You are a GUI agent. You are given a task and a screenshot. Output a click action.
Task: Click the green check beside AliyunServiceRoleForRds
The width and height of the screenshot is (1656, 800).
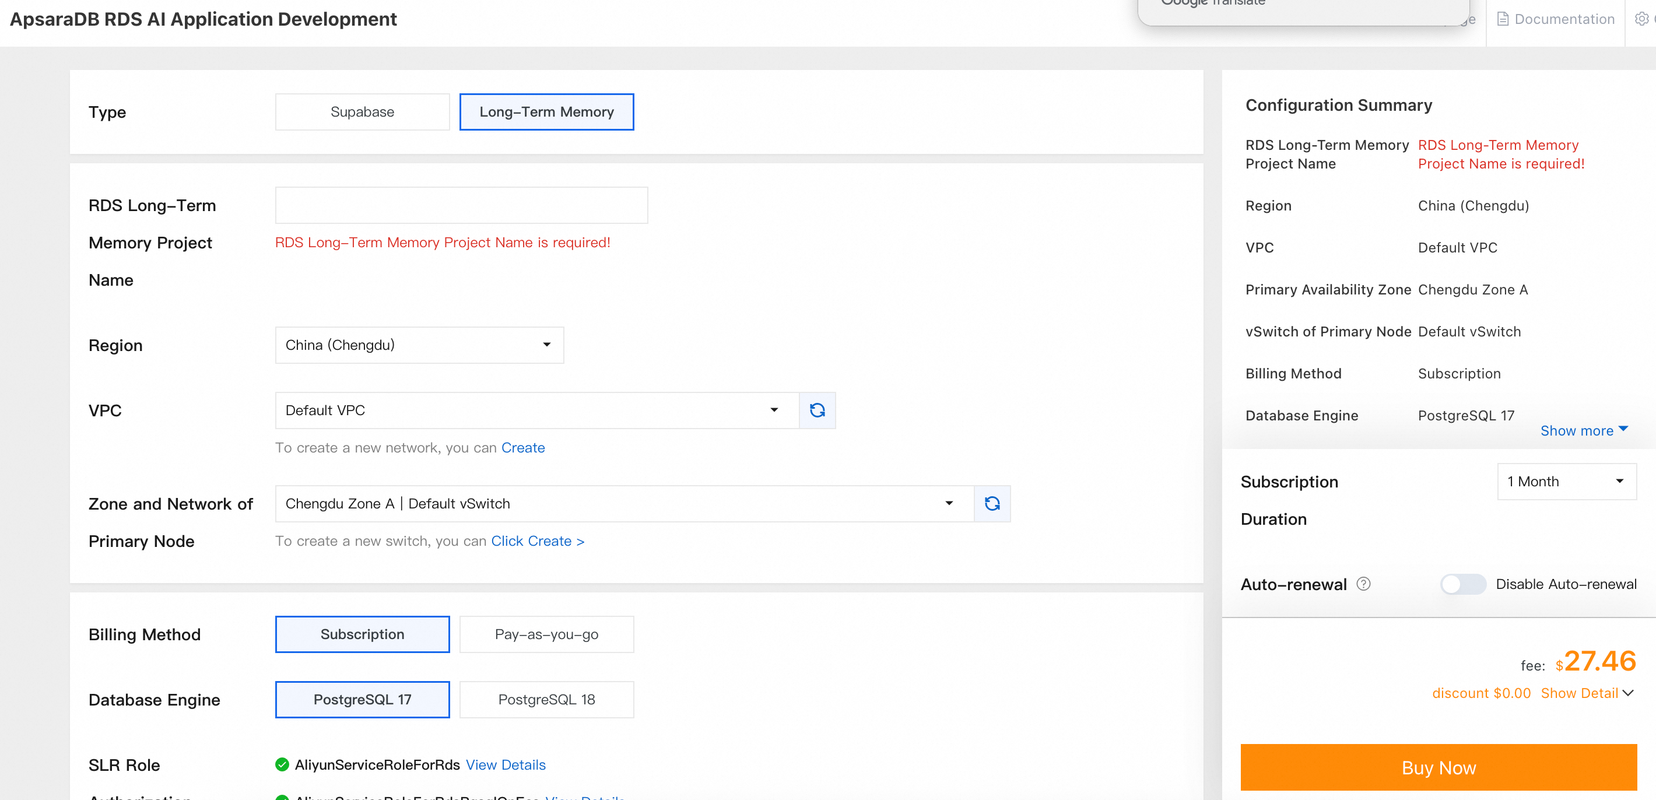282,764
